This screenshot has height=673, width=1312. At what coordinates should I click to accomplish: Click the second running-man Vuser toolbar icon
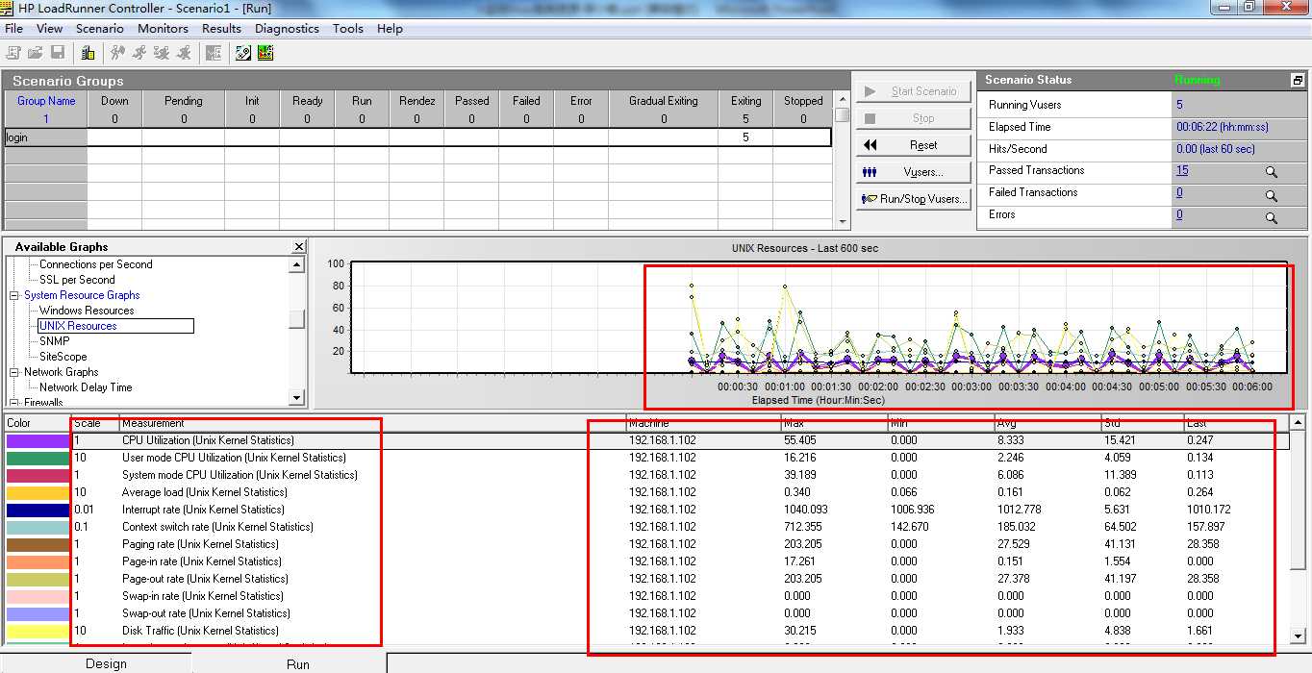[x=139, y=52]
